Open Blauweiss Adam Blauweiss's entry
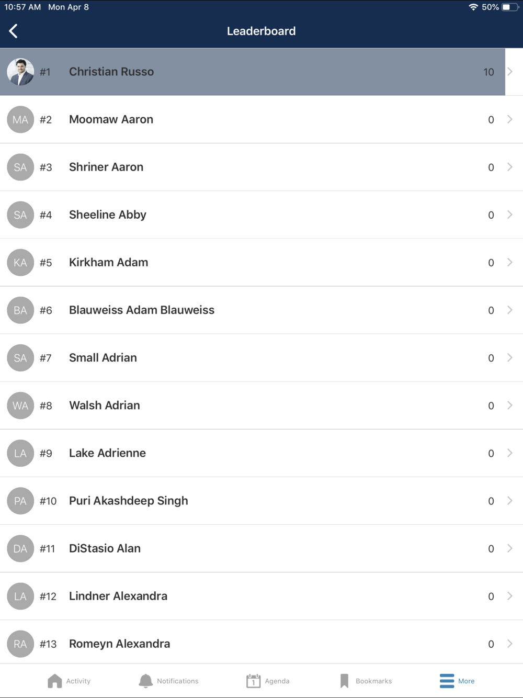This screenshot has width=523, height=698. point(142,310)
